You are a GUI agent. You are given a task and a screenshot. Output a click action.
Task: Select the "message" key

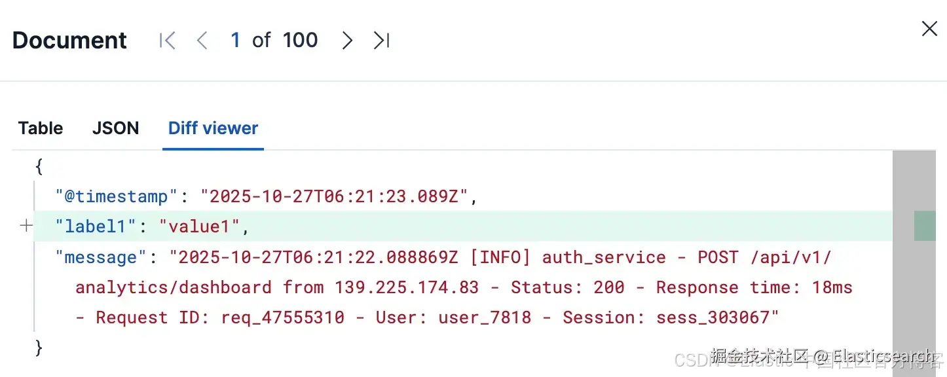(101, 257)
